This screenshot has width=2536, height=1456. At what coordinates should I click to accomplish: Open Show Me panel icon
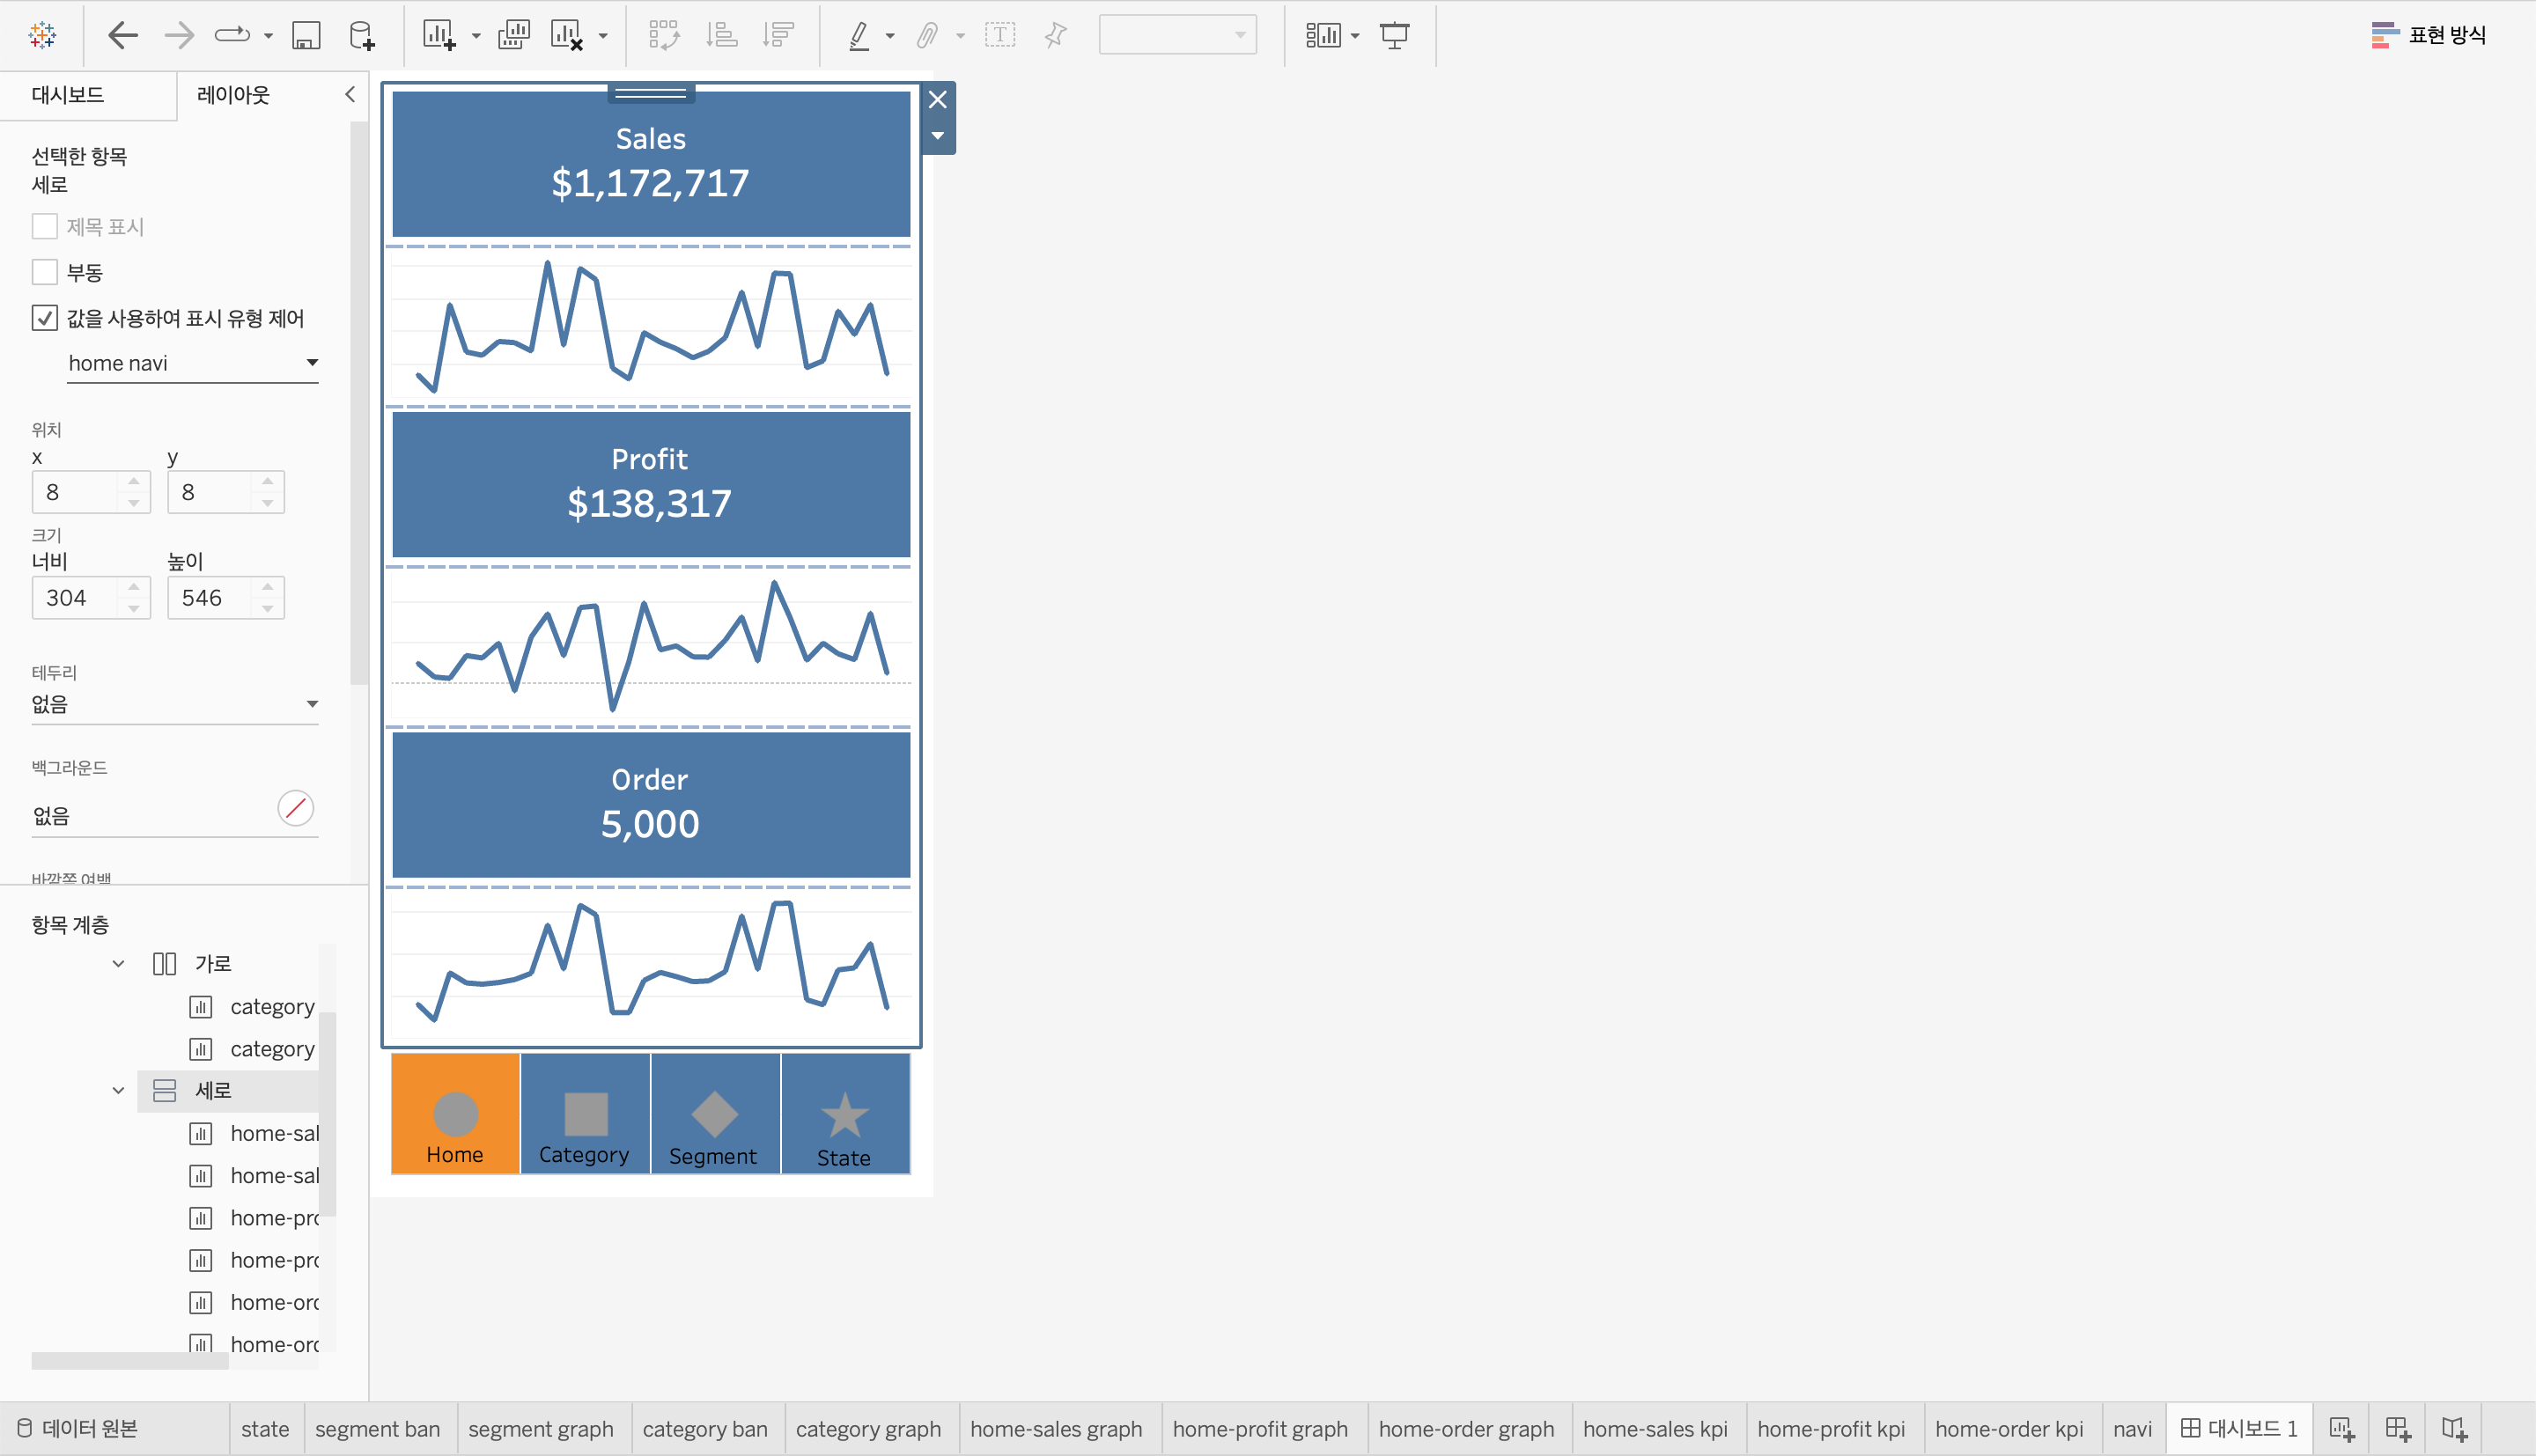[x=2385, y=36]
